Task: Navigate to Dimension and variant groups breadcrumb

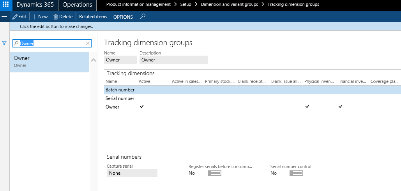Action: (x=229, y=5)
